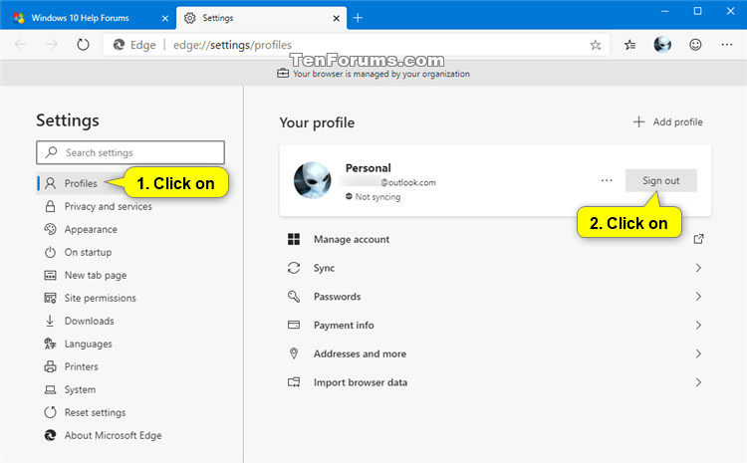The height and width of the screenshot is (463, 747).
Task: Reload the page with refresh icon
Action: 83,45
